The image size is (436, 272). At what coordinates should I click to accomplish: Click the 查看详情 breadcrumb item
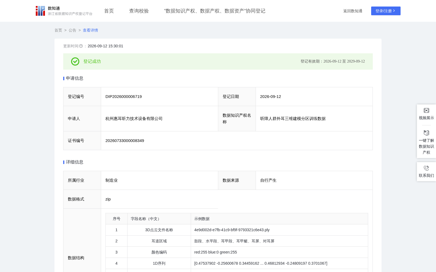tap(90, 30)
